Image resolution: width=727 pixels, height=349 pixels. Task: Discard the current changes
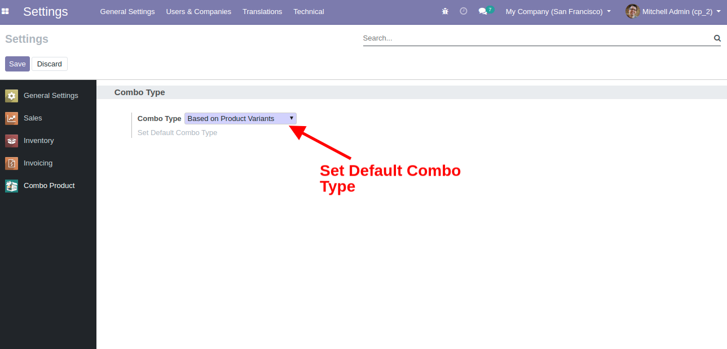(49, 64)
